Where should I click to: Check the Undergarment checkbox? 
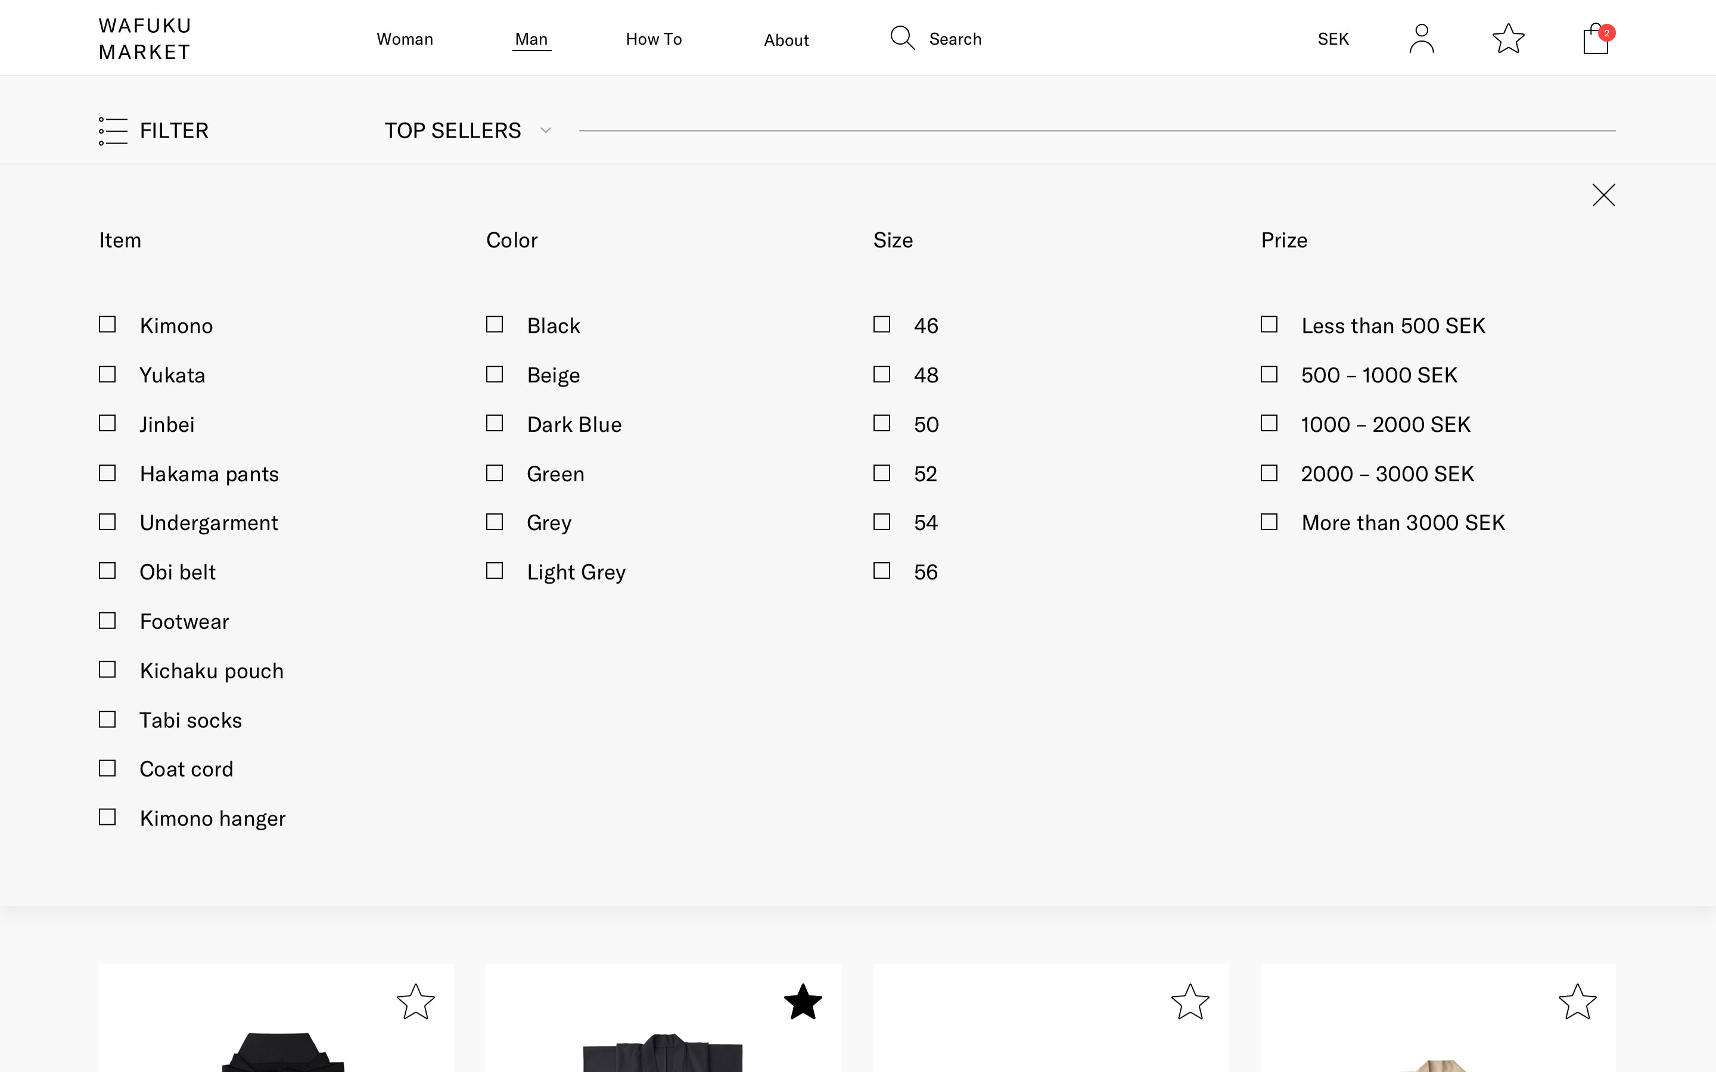coord(107,522)
